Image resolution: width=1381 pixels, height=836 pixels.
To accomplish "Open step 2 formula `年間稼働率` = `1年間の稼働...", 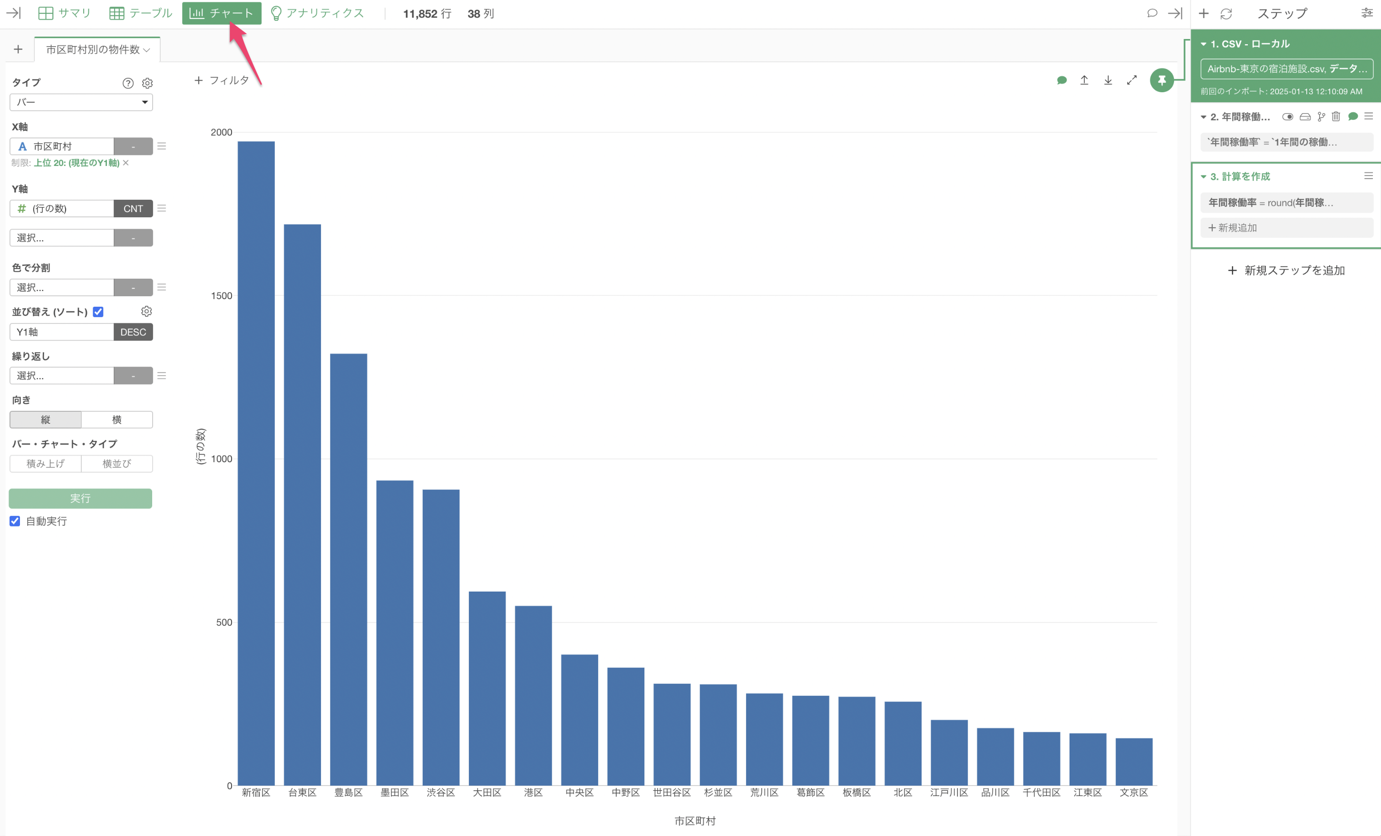I will 1286,142.
